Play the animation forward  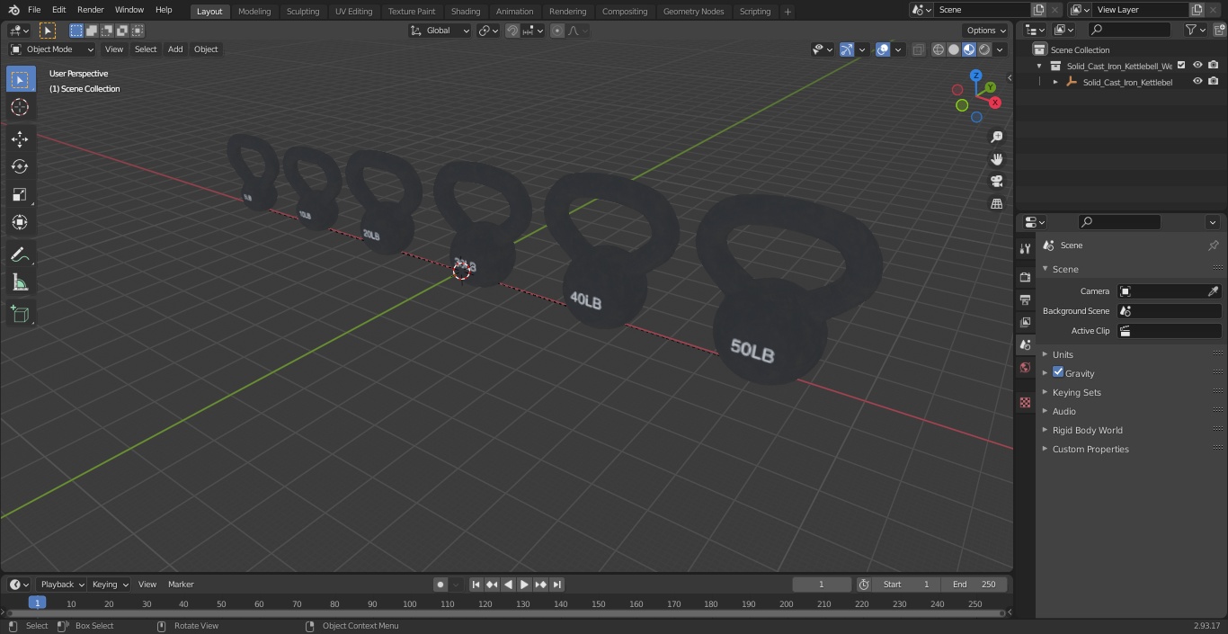click(524, 585)
